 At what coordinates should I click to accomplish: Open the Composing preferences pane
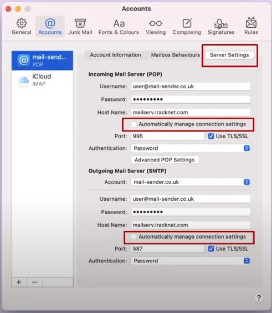coord(187,27)
